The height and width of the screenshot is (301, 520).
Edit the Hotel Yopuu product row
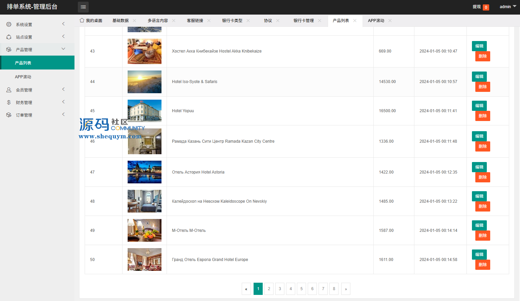click(x=479, y=106)
